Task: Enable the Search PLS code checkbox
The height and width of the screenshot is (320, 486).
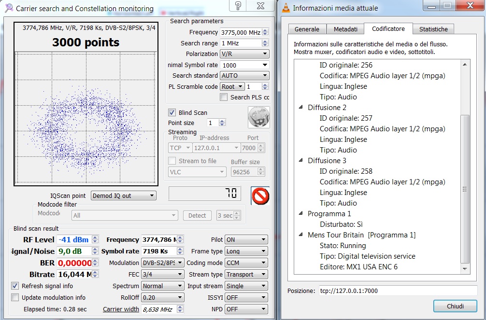Action: [x=224, y=97]
